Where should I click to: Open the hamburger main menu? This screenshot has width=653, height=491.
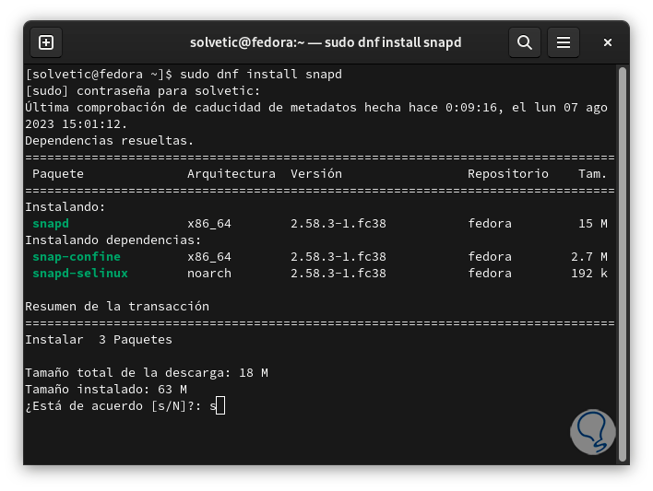click(564, 42)
